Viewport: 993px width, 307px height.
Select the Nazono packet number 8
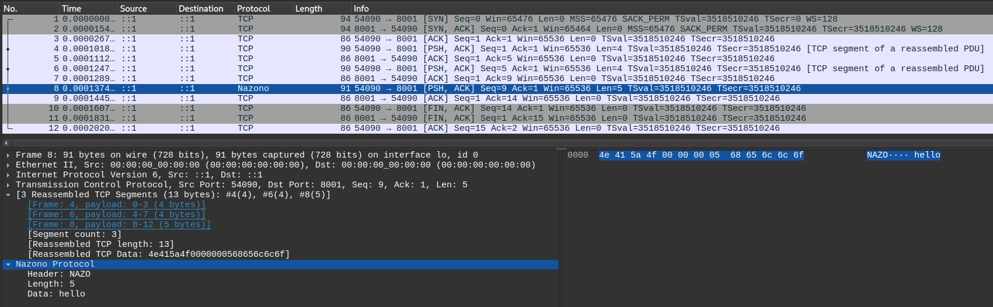pos(409,89)
